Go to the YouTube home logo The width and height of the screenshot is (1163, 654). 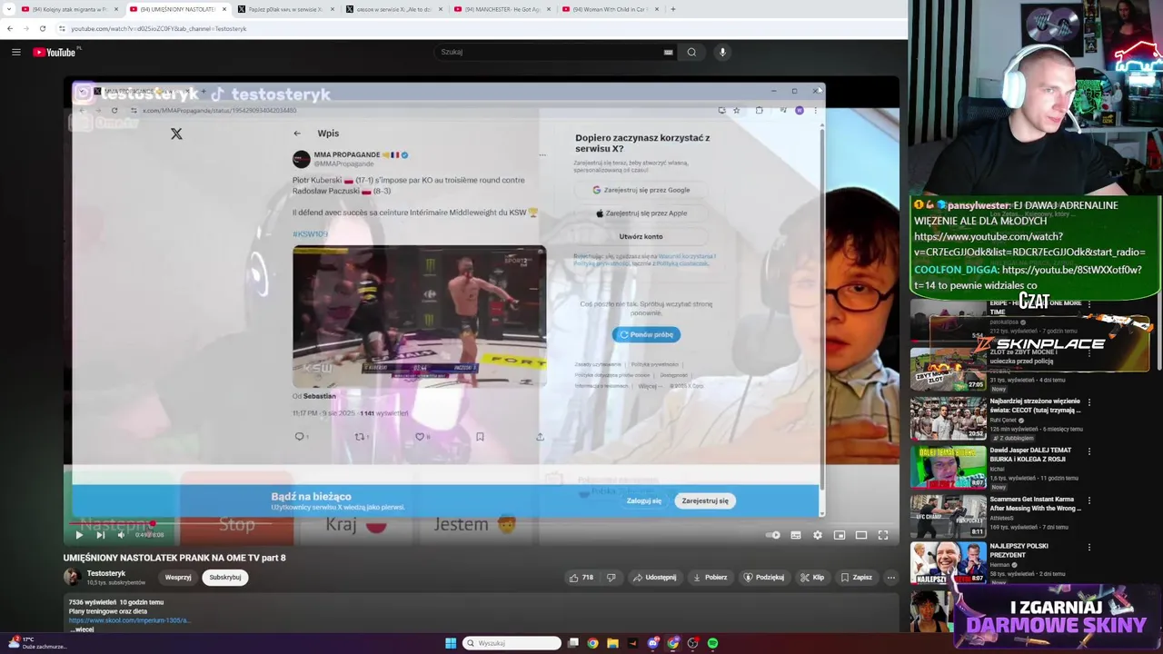(x=56, y=52)
